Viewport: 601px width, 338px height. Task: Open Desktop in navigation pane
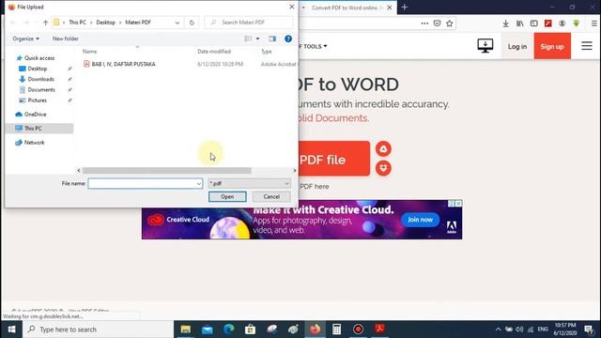(x=38, y=69)
